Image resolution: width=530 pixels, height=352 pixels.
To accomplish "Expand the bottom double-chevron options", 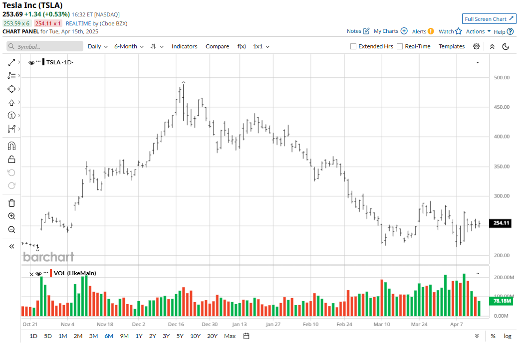I will [477, 336].
